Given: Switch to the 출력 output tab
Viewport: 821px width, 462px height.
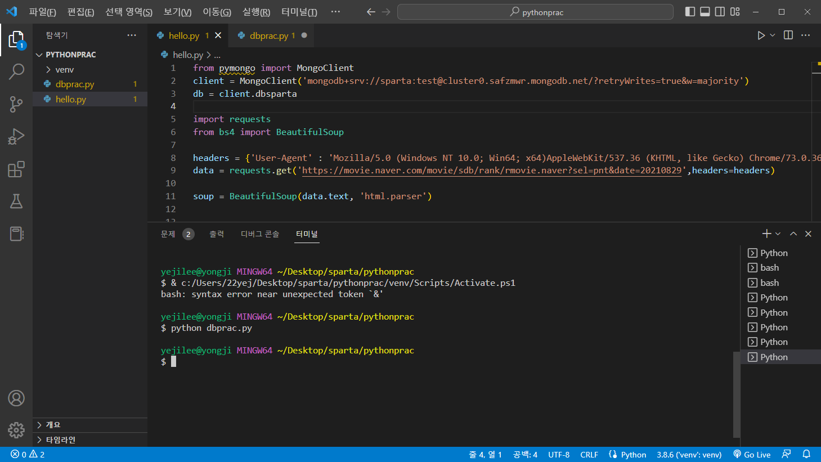Looking at the screenshot, I should (x=217, y=234).
